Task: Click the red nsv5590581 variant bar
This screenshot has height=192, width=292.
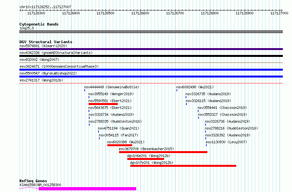Action: 103,104
